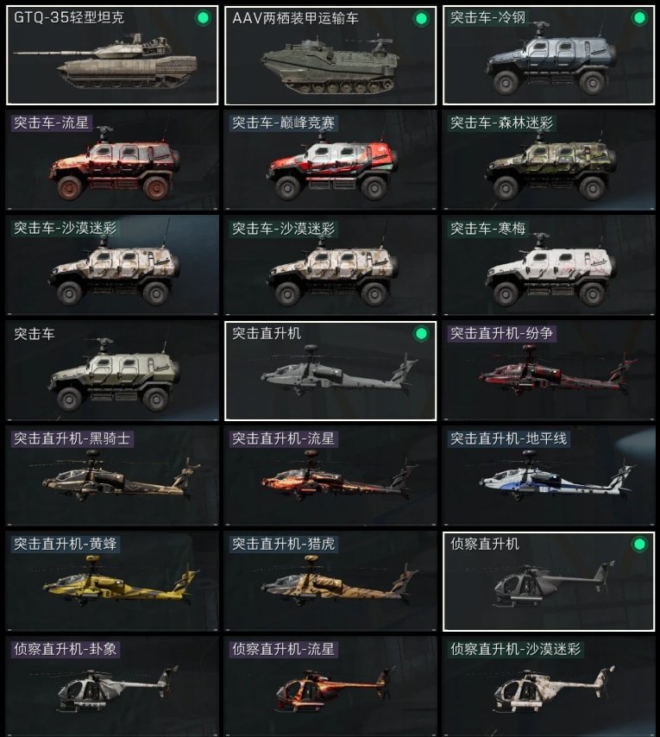Screen dimensions: 660x737
Task: Select the 侦察直升机-沙漠迷彩 skin
Action: coord(549,687)
